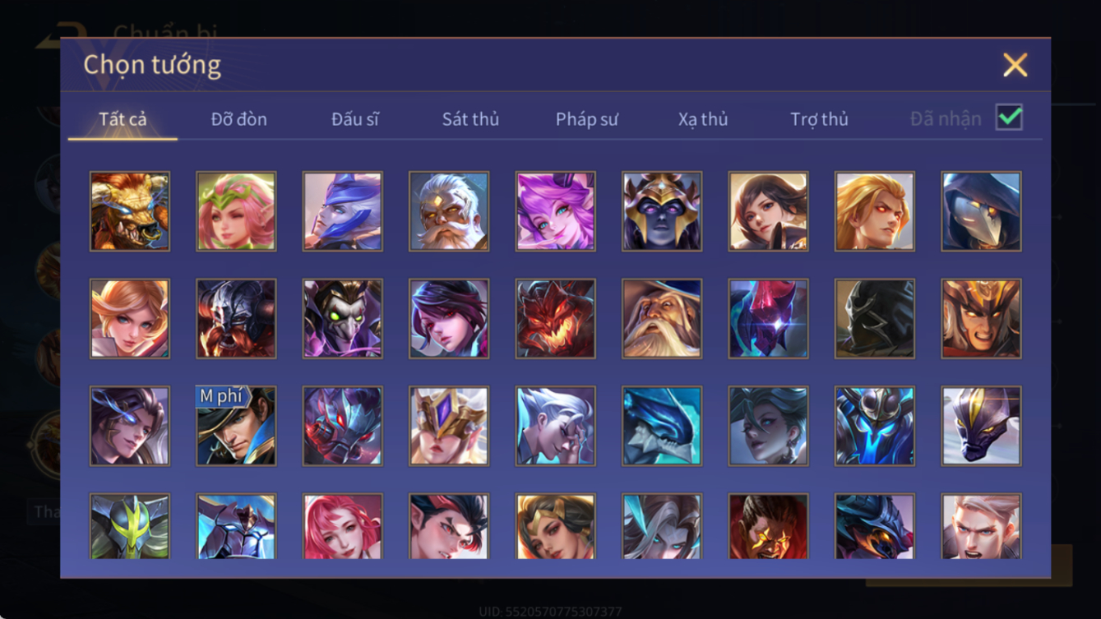This screenshot has width=1101, height=619.
Task: Select the wizard with long beard and blue hat
Action: [662, 318]
